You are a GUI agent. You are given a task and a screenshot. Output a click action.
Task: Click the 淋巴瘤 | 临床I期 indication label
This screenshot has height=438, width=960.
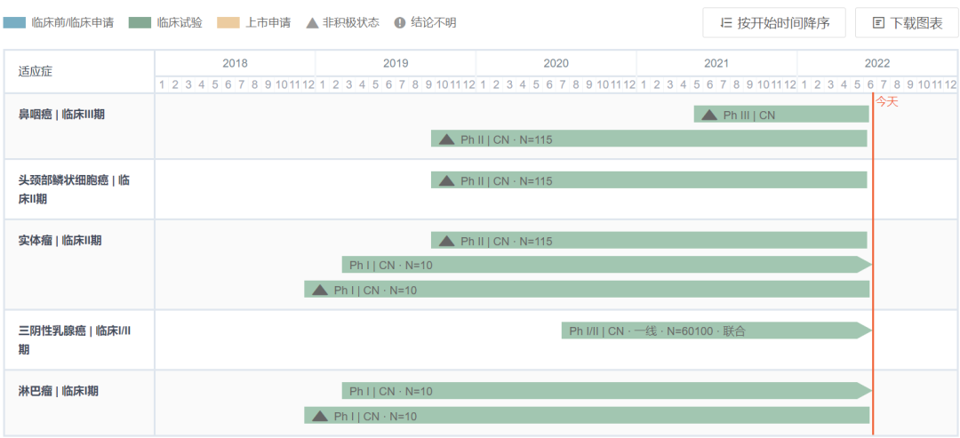(x=58, y=391)
